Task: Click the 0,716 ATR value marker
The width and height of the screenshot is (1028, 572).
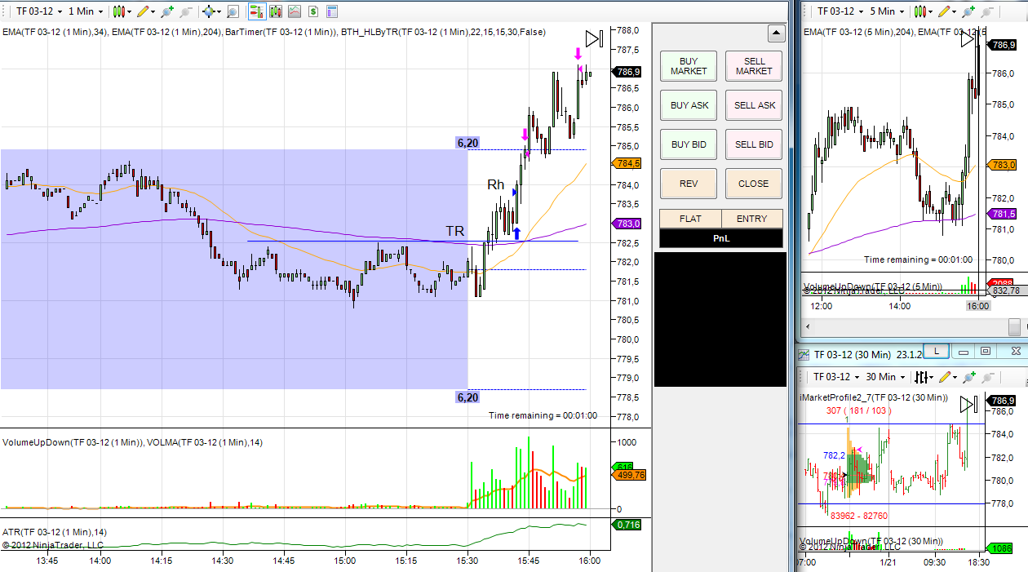Action: coord(627,525)
